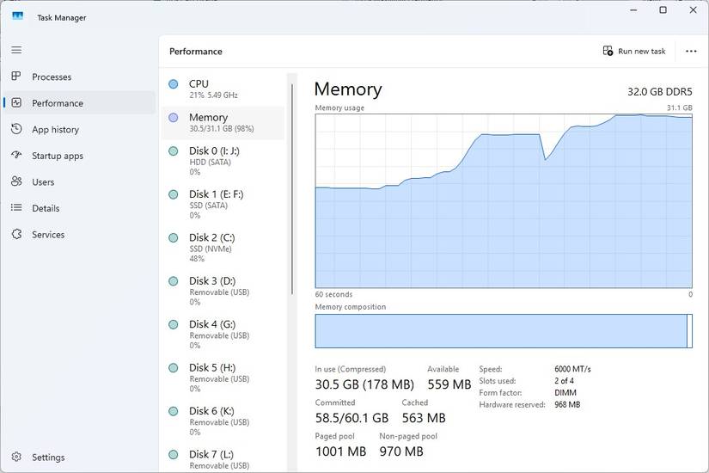709x473 pixels.
Task: Select the Performance page label
Action: 58,103
